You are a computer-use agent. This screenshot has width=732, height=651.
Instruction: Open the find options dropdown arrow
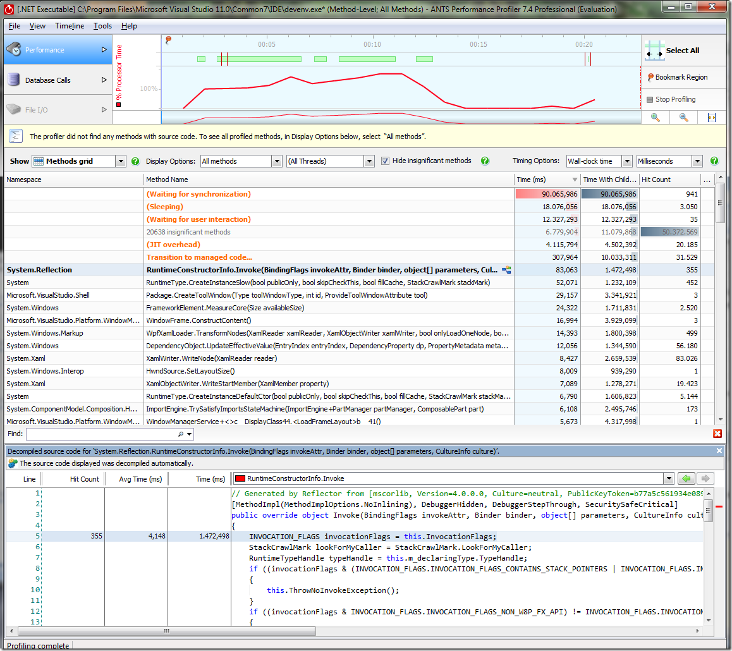(x=189, y=434)
